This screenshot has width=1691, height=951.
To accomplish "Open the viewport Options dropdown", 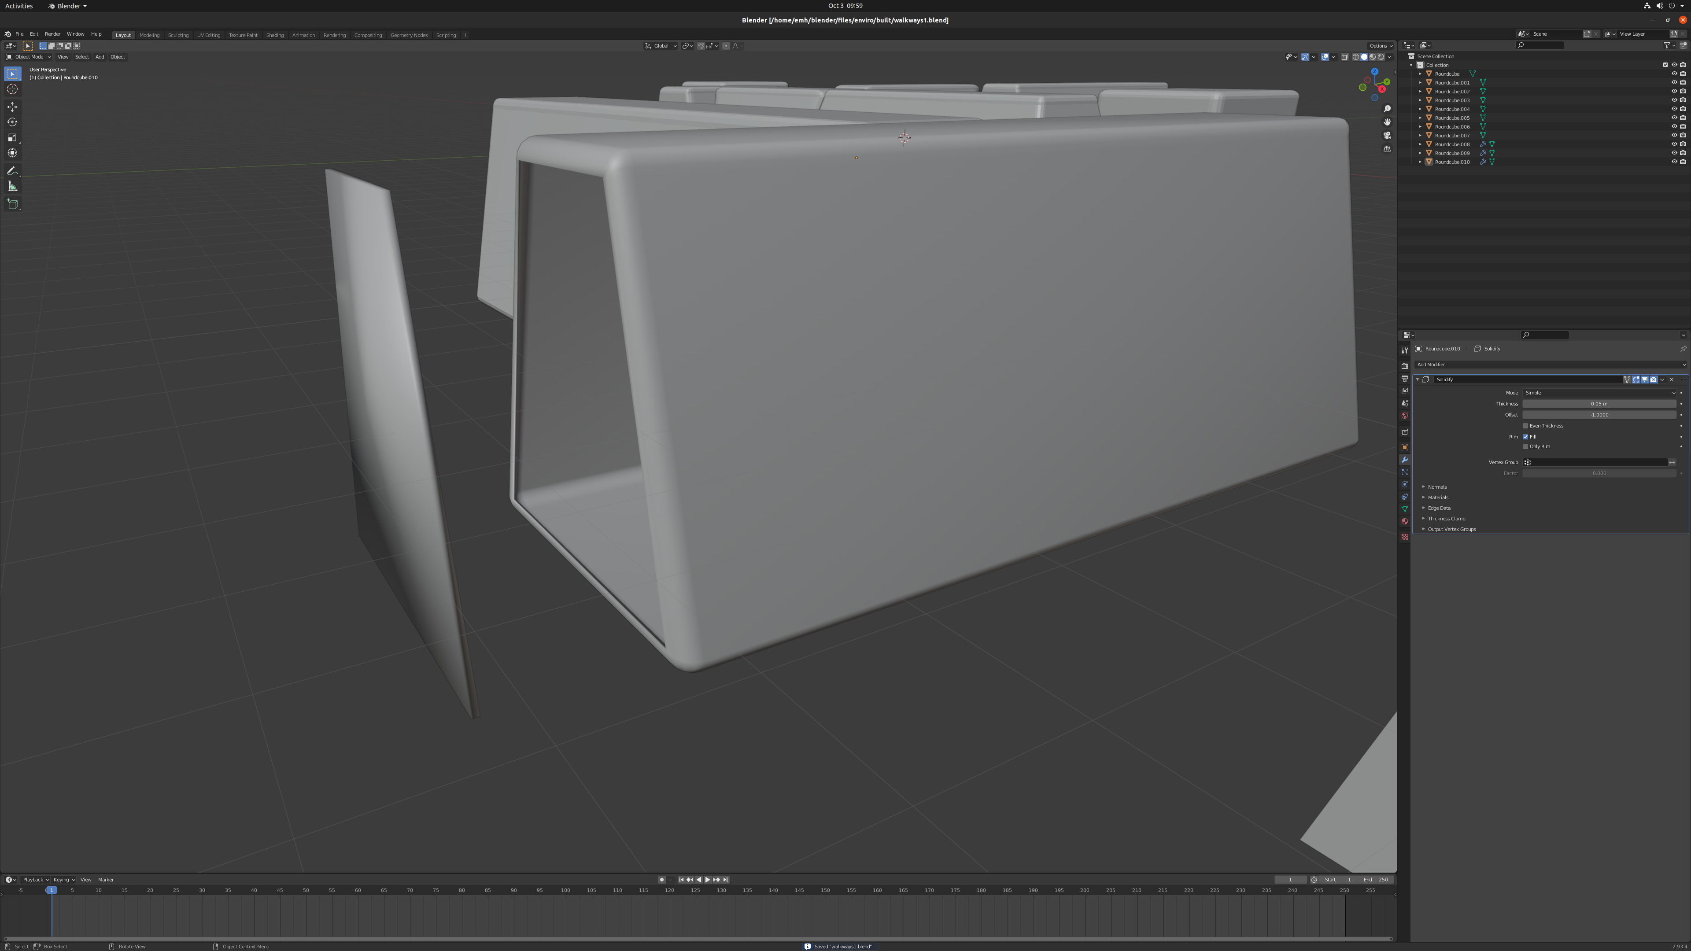I will 1381,46.
